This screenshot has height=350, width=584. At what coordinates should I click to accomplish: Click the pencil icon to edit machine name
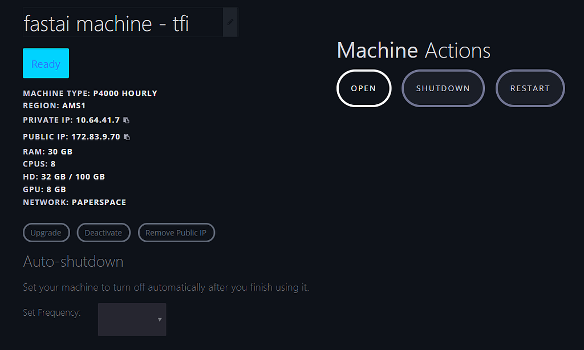pyautogui.click(x=230, y=22)
